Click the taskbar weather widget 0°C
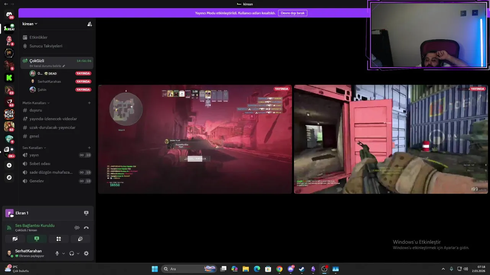The height and width of the screenshot is (275, 490). coord(17,269)
